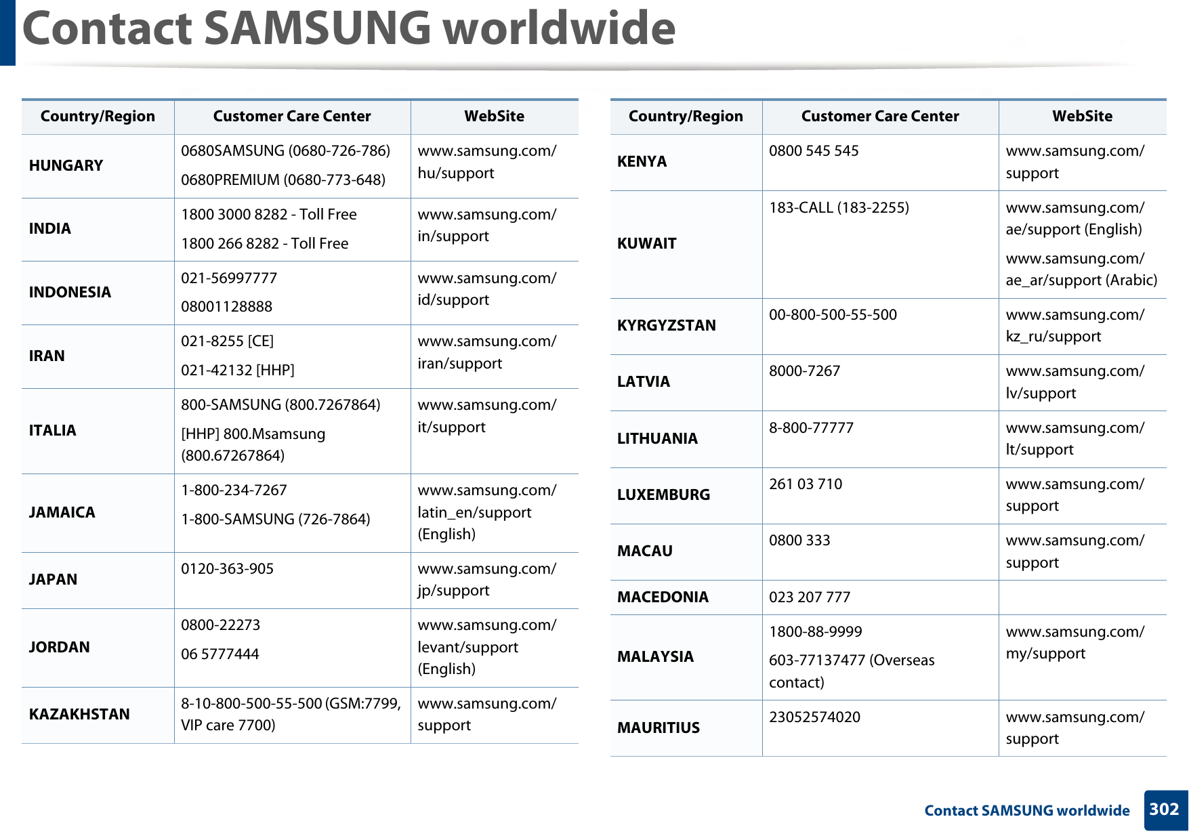Click the Japan www.samsung.com/jp/support link
This screenshot has width=1189, height=840.
pyautogui.click(x=486, y=579)
